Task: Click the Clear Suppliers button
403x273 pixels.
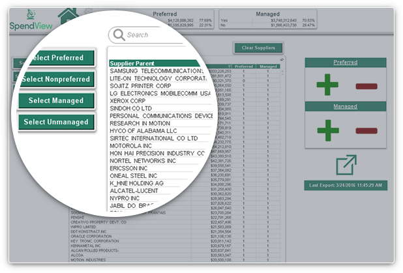Action: (x=258, y=48)
